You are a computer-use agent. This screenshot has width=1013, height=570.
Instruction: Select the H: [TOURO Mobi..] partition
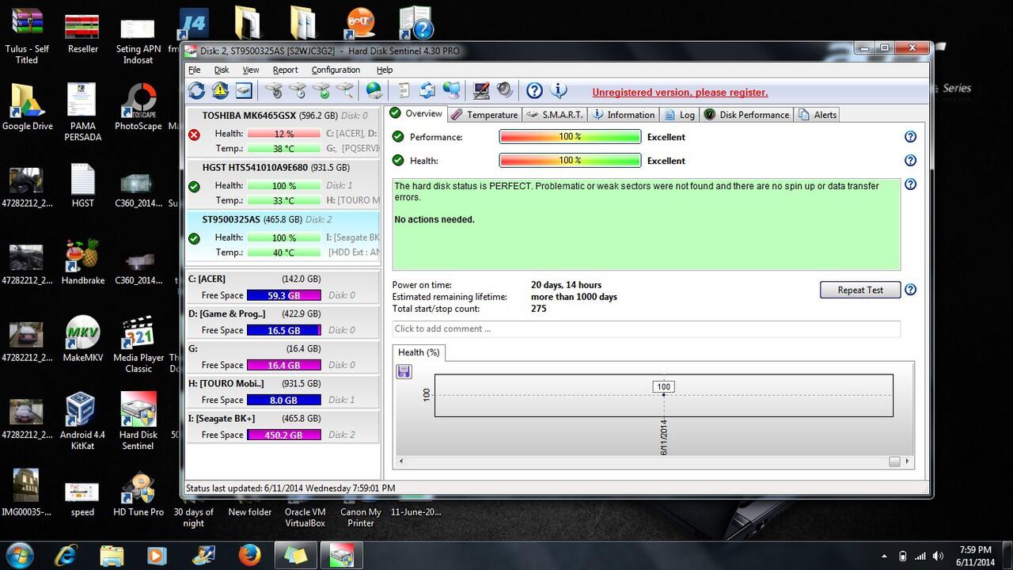(x=283, y=392)
